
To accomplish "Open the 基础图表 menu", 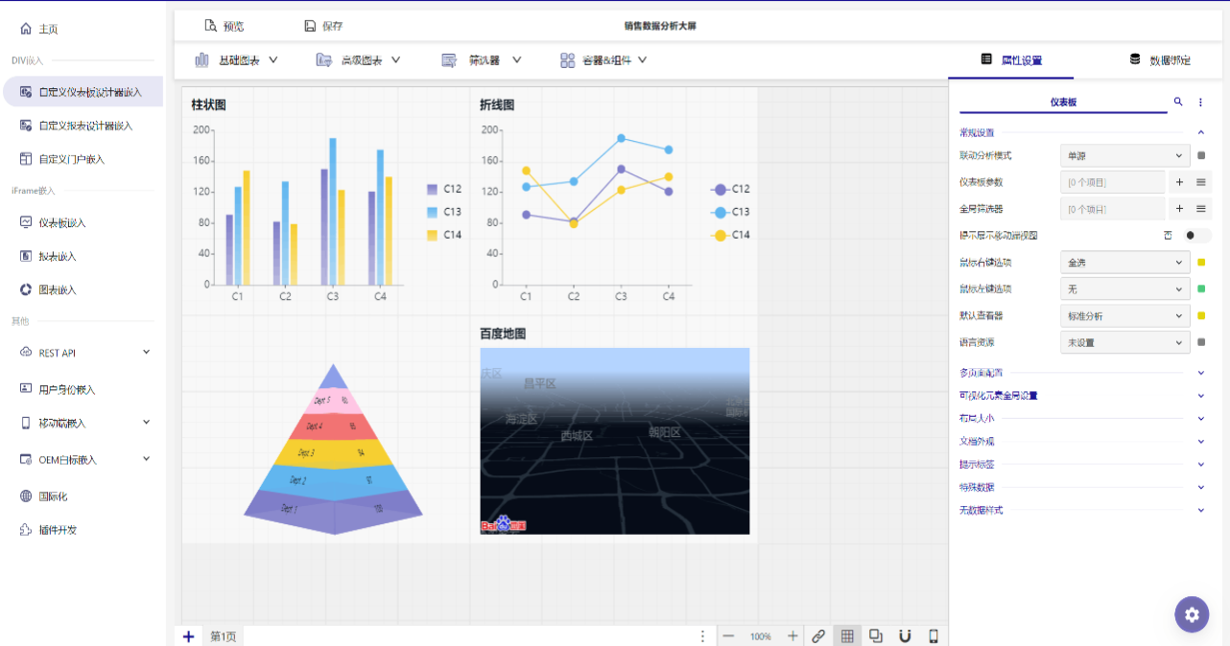I will (236, 59).
